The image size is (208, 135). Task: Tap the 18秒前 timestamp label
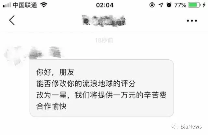104,41
